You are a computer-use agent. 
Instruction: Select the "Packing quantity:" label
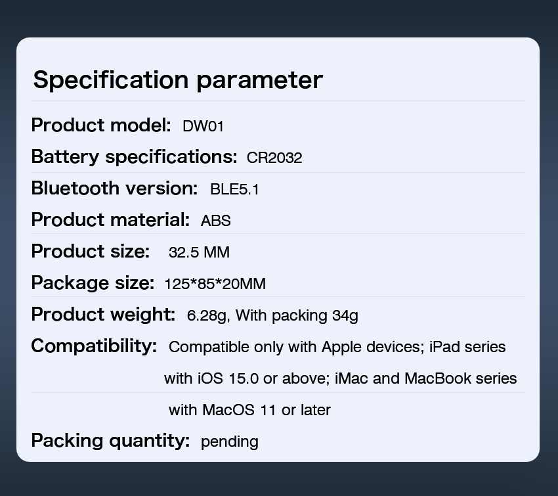coord(110,440)
